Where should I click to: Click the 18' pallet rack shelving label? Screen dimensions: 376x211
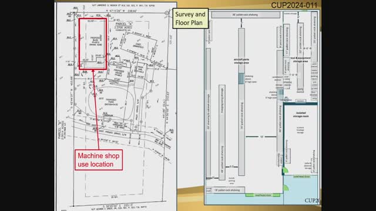click(227, 190)
